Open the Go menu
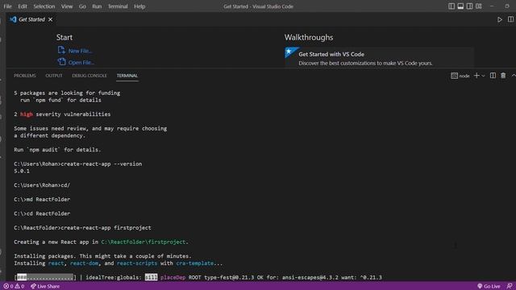This screenshot has height=290, width=516. tap(82, 6)
